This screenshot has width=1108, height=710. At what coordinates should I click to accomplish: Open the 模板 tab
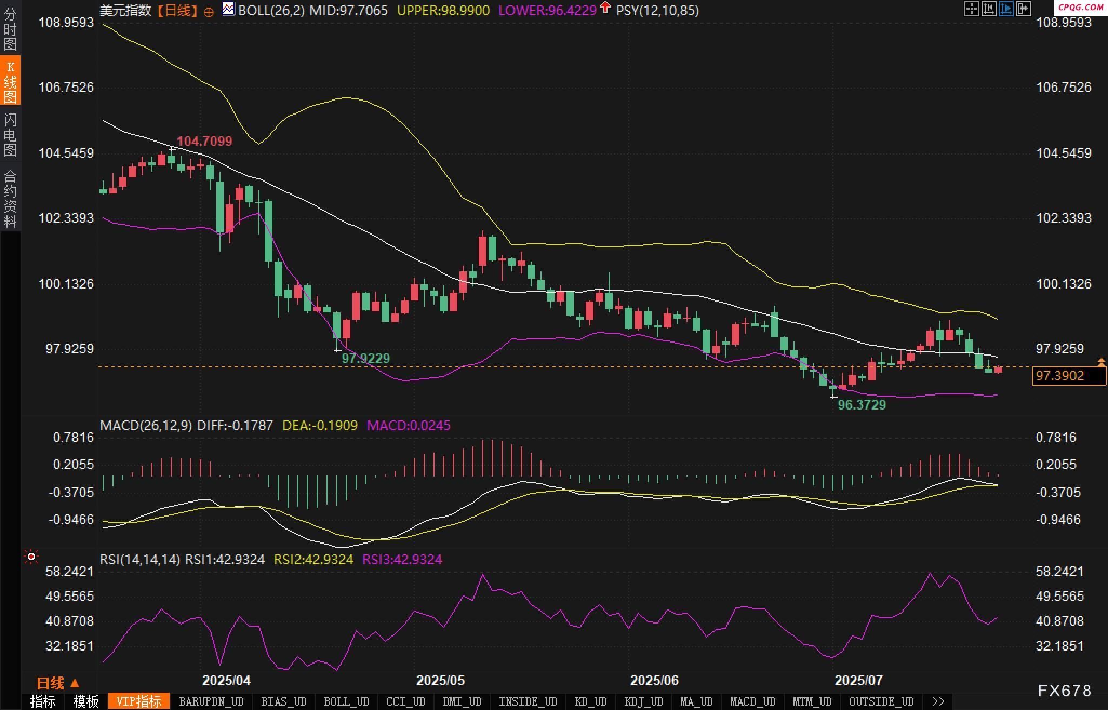click(86, 701)
